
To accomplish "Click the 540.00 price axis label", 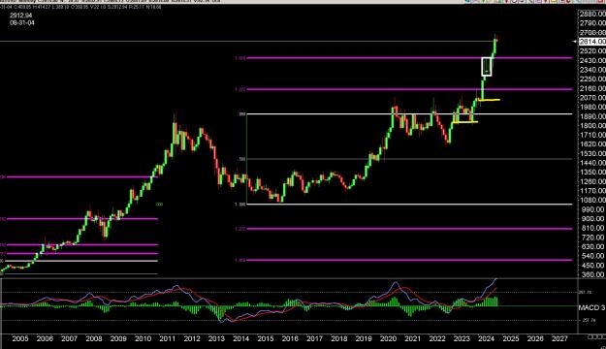I will (x=594, y=256).
